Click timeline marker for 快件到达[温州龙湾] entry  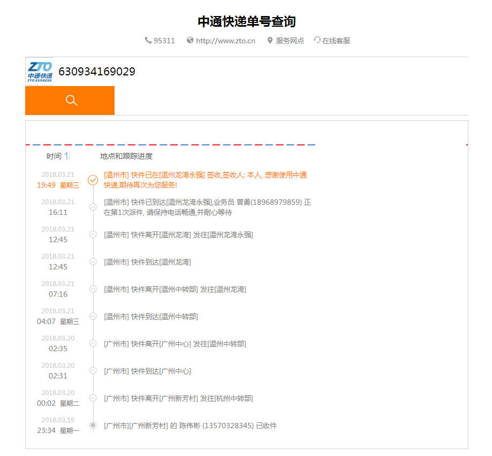[93, 262]
